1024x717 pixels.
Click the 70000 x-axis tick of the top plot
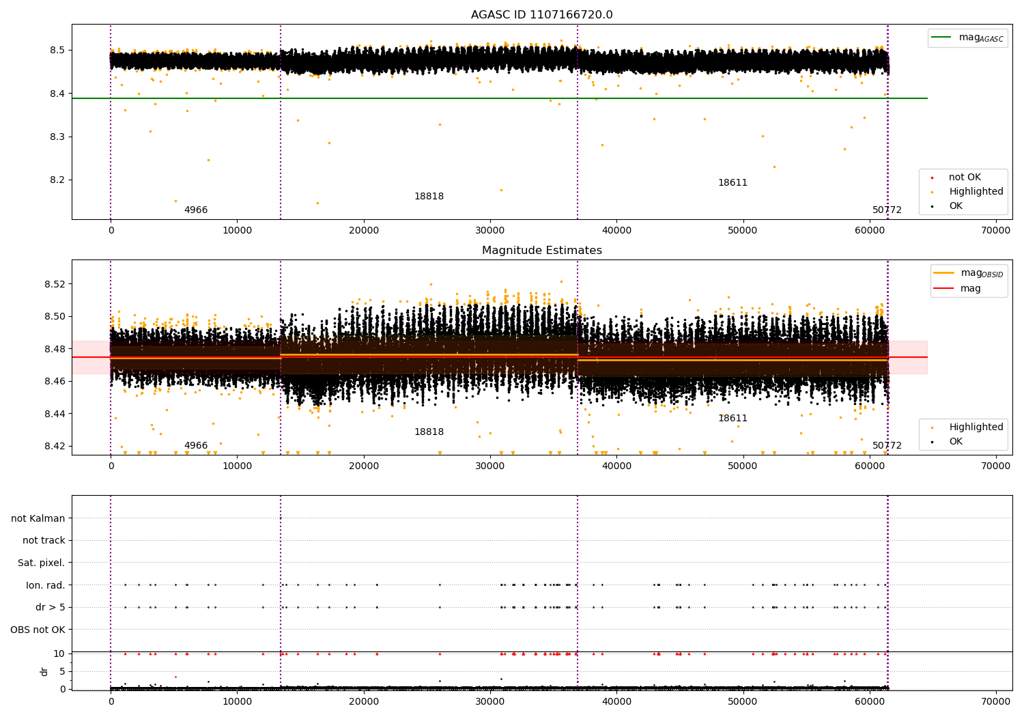[995, 231]
